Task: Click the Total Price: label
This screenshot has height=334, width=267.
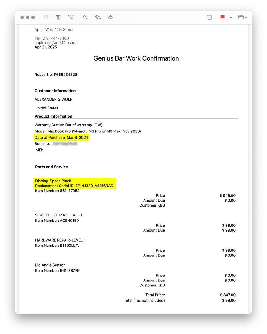Action: [155, 295]
